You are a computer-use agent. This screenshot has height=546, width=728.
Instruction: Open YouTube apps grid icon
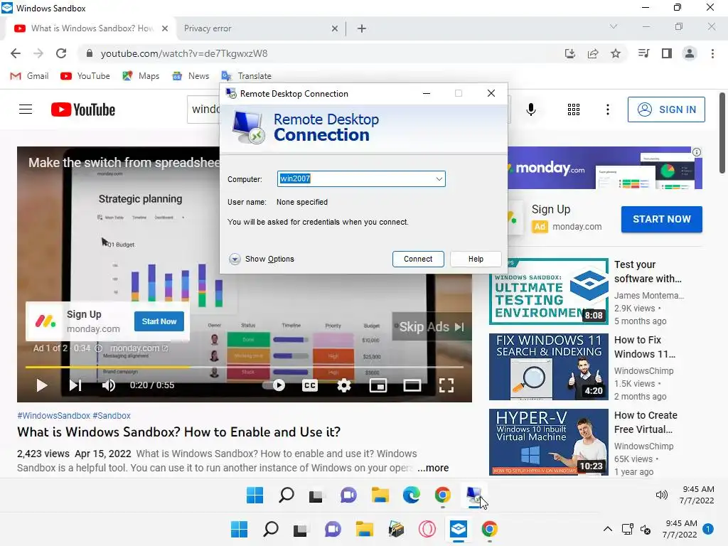tap(574, 109)
